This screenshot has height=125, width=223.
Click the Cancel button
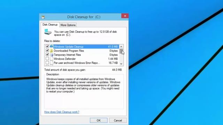tap(118, 120)
